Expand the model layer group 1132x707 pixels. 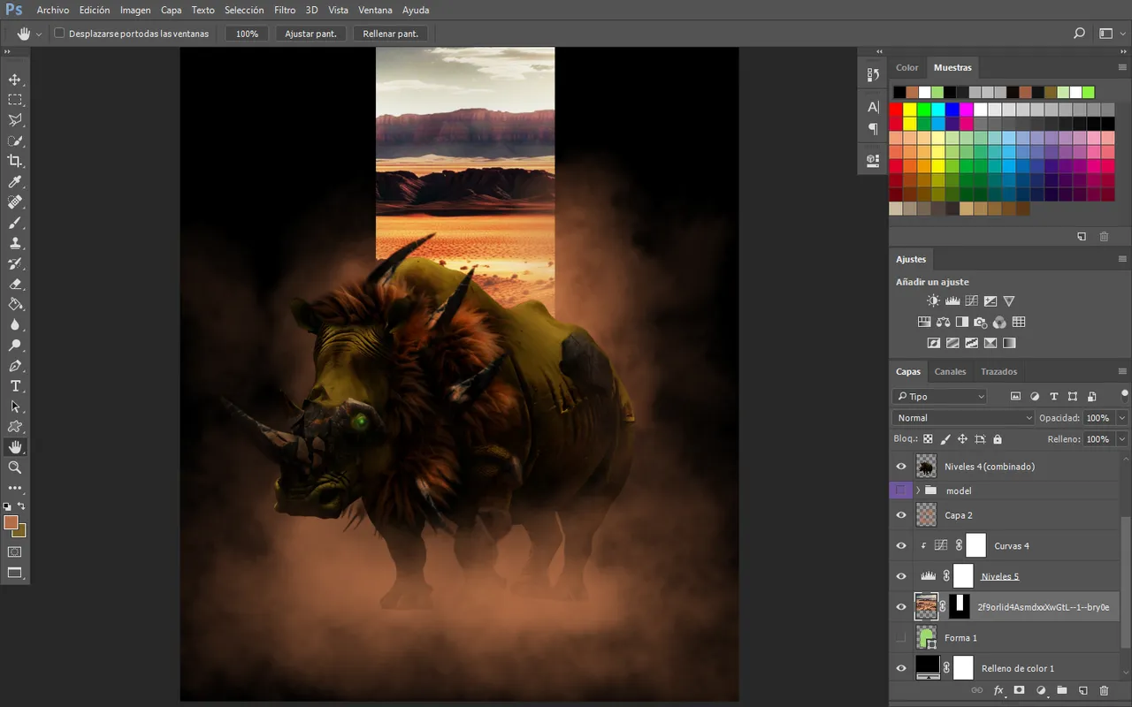click(x=918, y=490)
